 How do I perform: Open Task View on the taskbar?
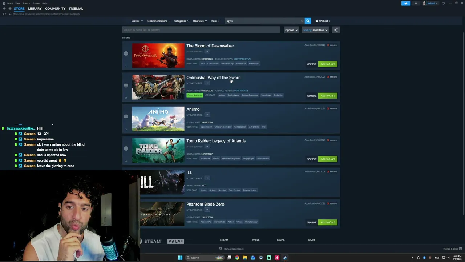coord(229,258)
